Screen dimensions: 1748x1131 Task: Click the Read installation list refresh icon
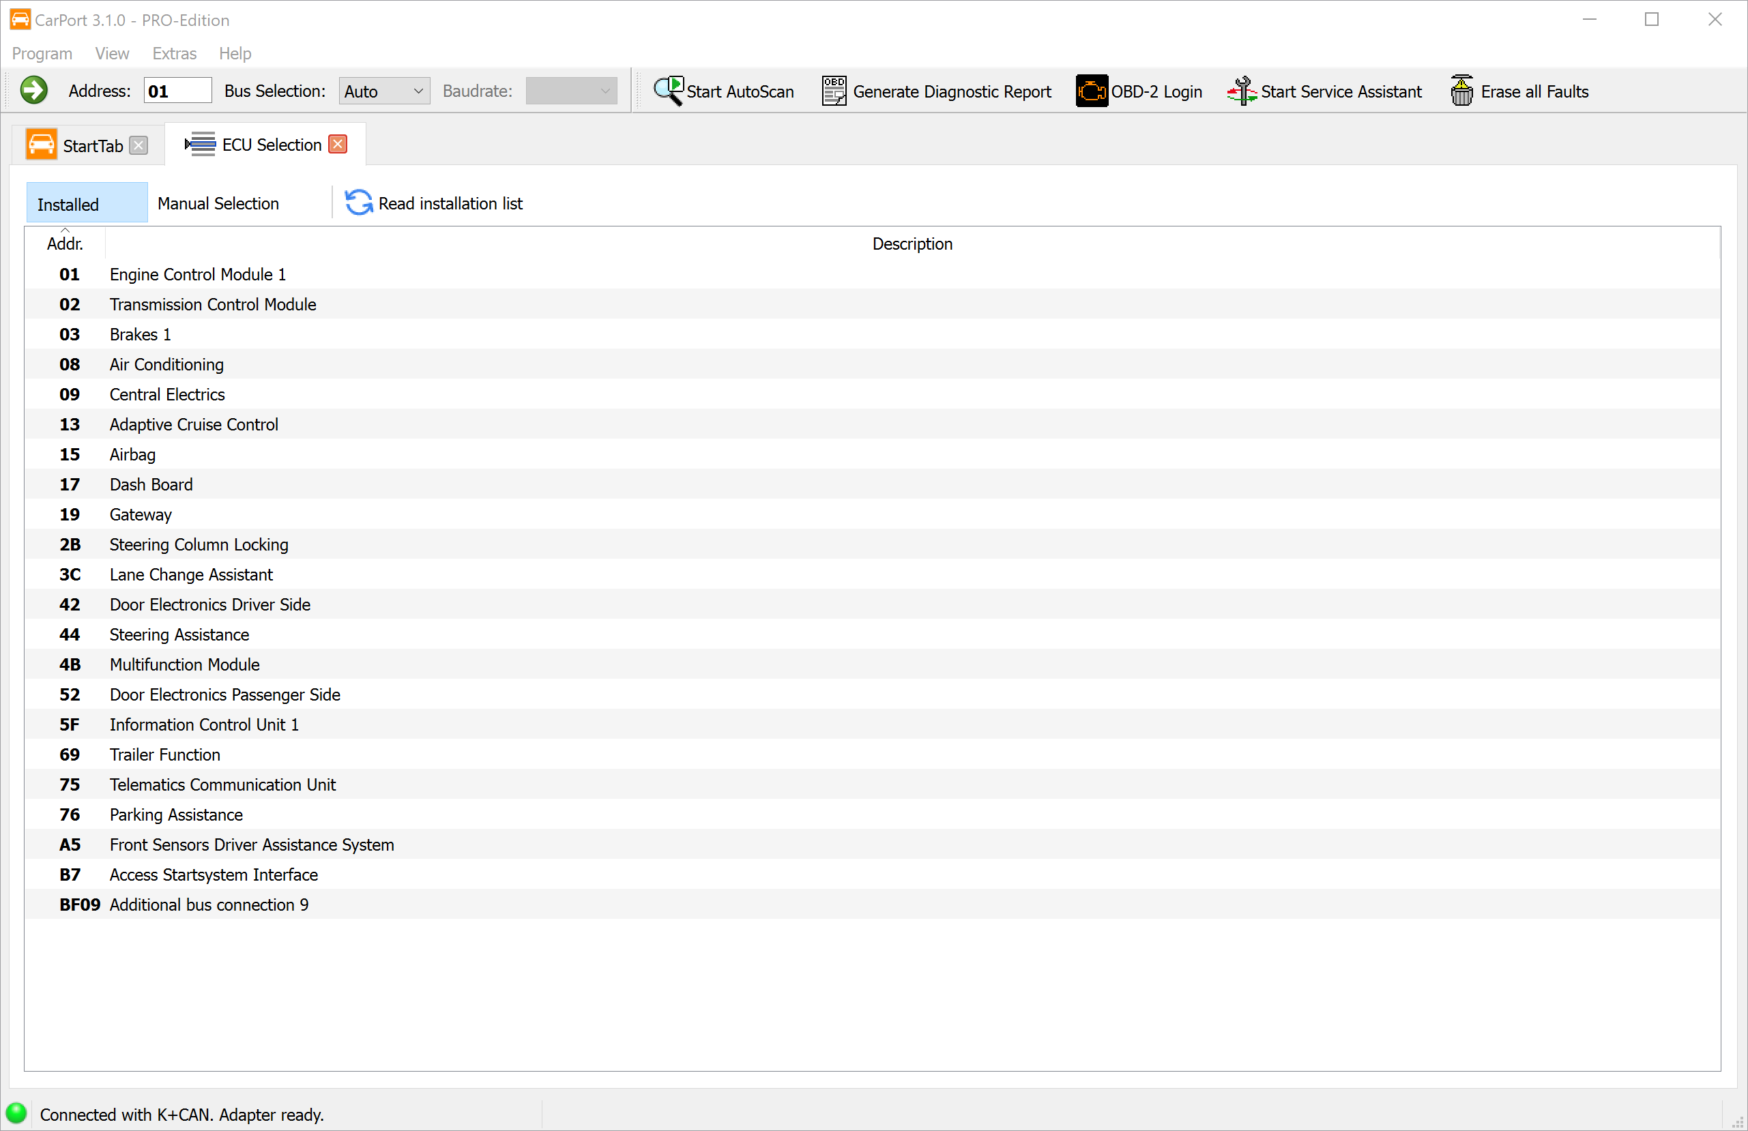[358, 203]
